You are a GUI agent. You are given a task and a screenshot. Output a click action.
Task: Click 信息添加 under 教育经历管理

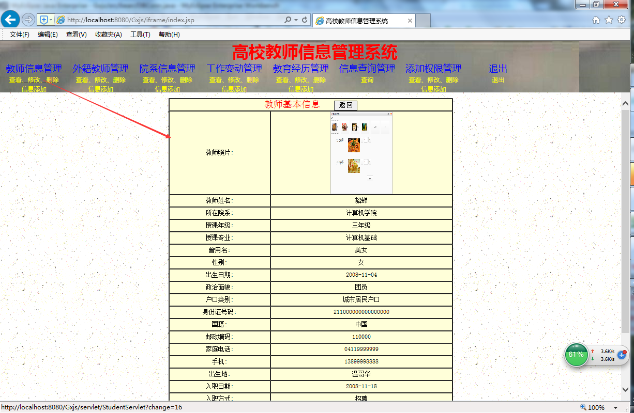click(301, 89)
